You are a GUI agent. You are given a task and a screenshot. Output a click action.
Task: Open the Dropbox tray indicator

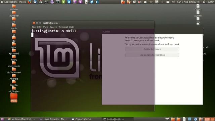[x=145, y=2]
